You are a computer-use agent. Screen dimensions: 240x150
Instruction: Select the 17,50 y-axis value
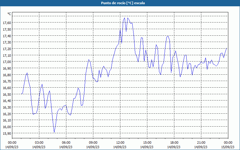click(x=7, y=29)
